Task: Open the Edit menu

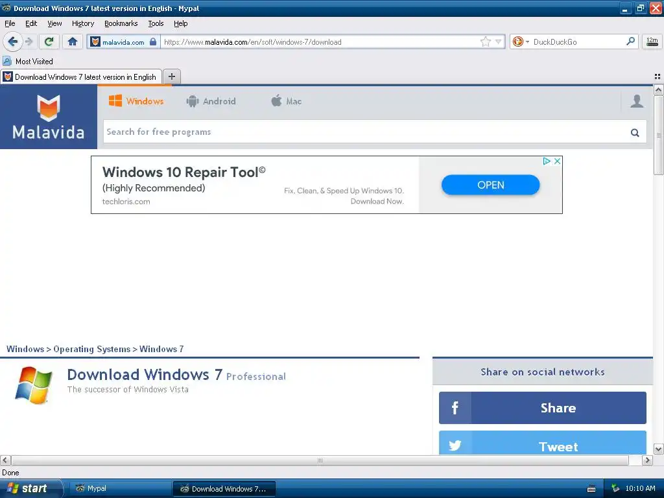Action: click(31, 23)
